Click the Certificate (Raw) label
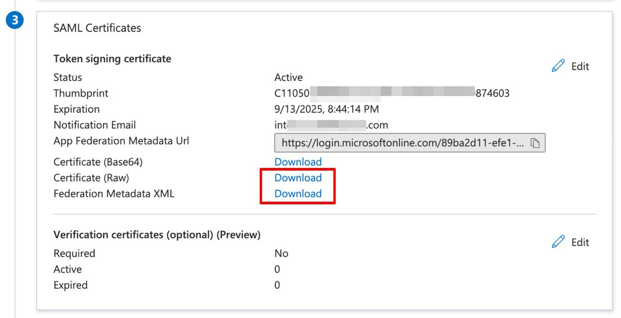621x318 pixels. pos(91,178)
